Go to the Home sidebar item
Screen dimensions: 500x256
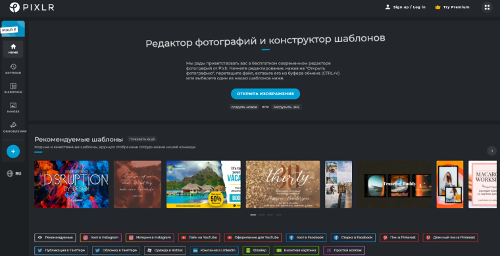pos(13,49)
